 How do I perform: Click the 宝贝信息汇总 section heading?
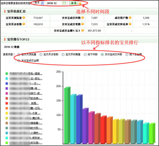16,11
